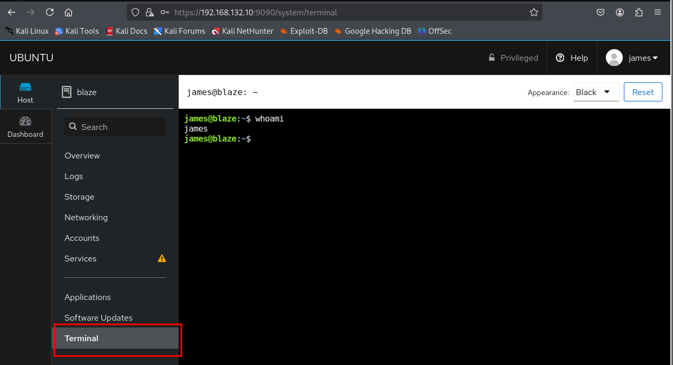Navigate to Networking in sidebar

click(86, 218)
